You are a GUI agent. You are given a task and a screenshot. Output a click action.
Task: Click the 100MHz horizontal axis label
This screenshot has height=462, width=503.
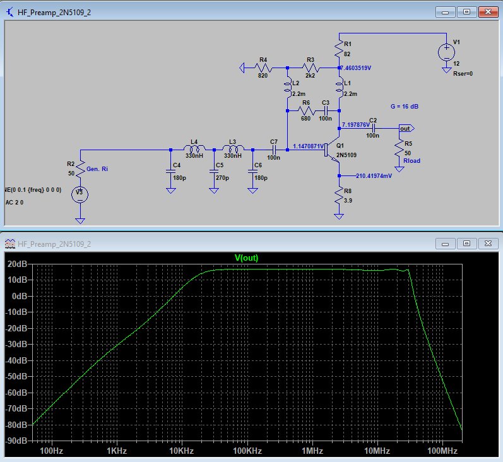[x=442, y=451]
